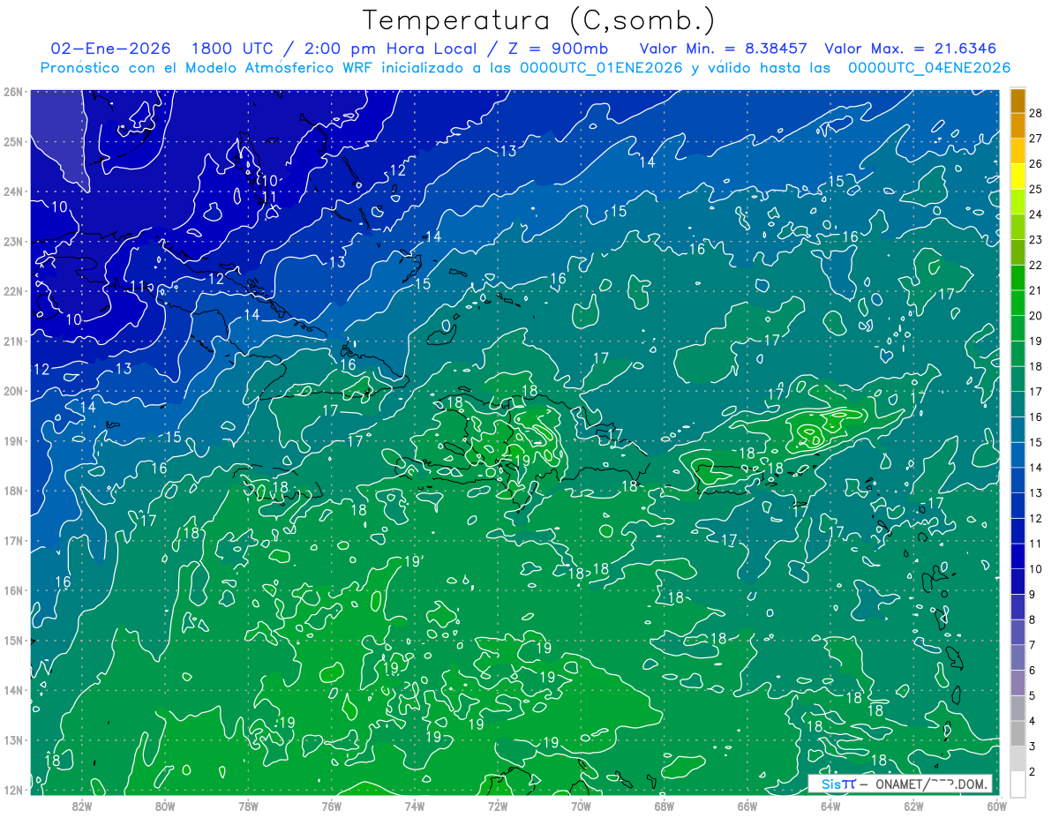Screen dimensions: 1059x818
Task: Click the '72W' longitude axis label
Action: pos(498,806)
